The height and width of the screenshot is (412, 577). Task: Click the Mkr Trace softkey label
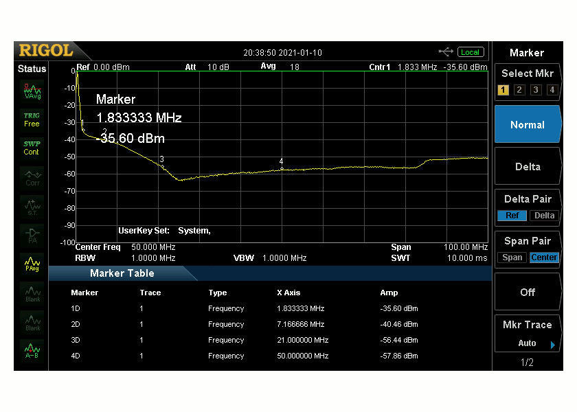[x=528, y=325]
